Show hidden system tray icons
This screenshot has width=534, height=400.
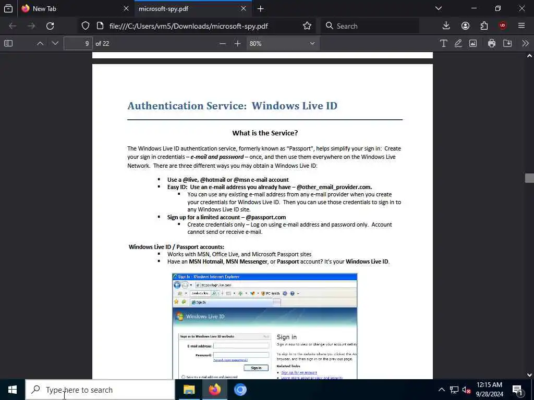(x=441, y=390)
